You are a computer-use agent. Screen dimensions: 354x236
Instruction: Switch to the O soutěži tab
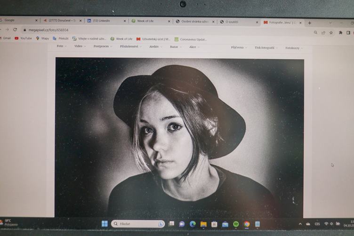(239, 22)
